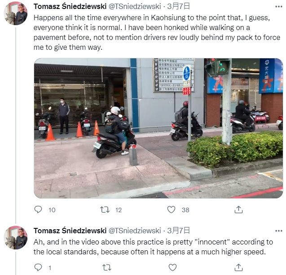Screen dimensions: 286x275
Task: Open @TSniedziewski handle on second tweet
Action: pos(135,231)
